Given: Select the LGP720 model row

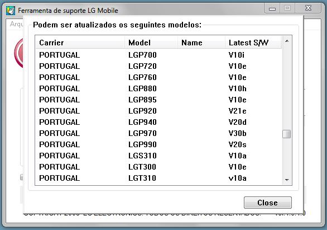Looking at the screenshot, I should pos(158,66).
